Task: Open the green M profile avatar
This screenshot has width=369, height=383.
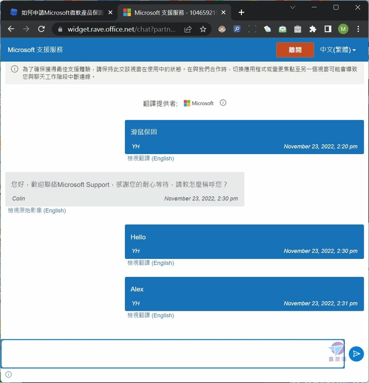Action: [343, 29]
